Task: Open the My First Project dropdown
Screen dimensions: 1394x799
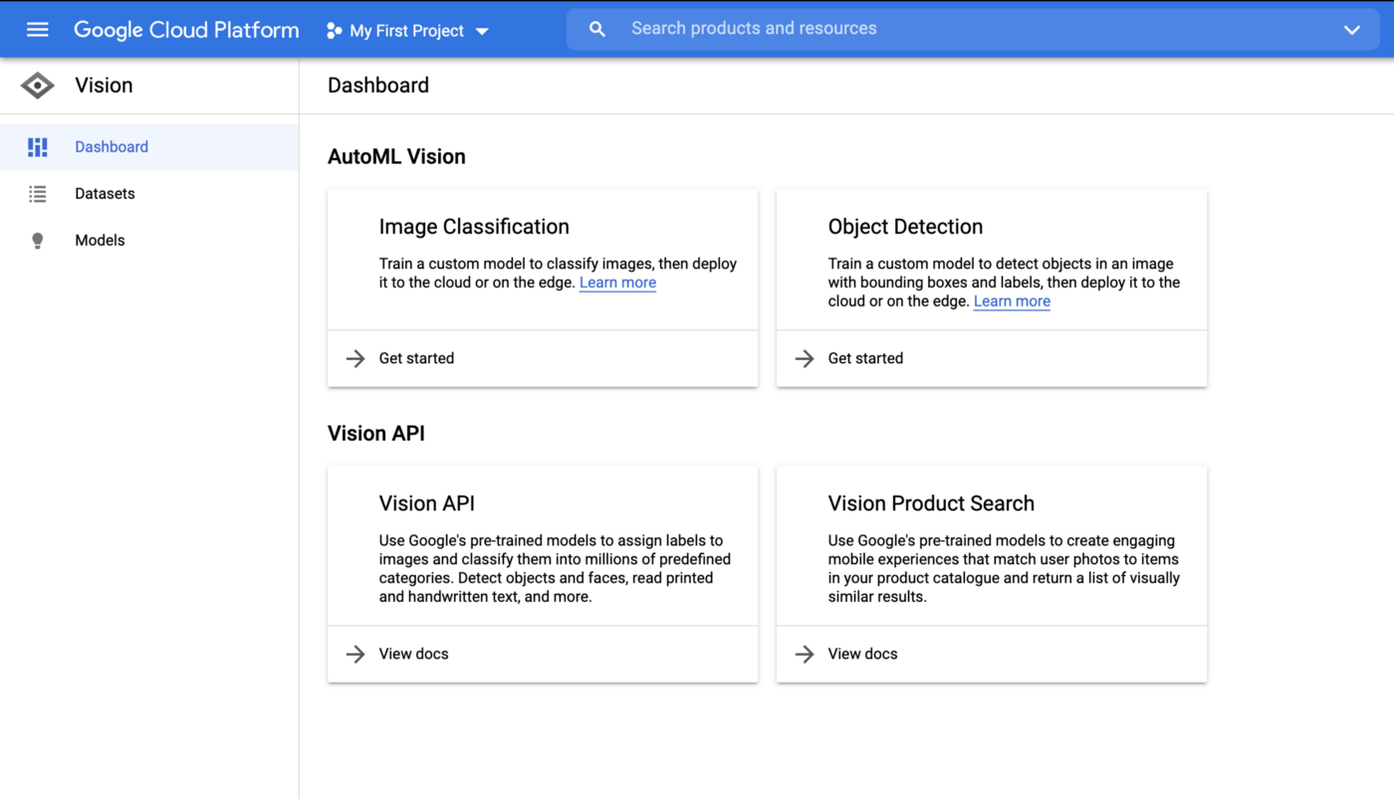Action: coord(408,31)
